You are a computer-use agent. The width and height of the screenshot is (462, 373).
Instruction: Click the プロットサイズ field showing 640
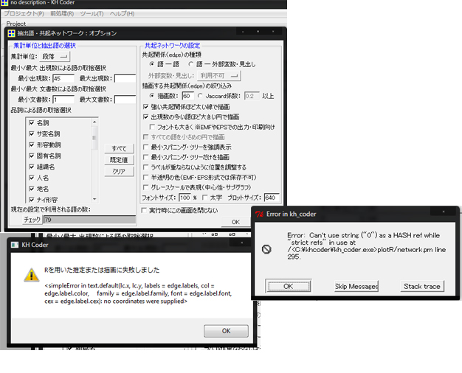272,198
